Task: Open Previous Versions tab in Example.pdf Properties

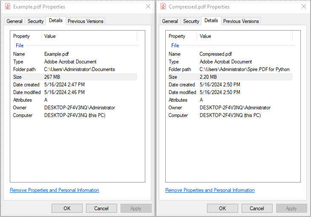Action: 86,21
